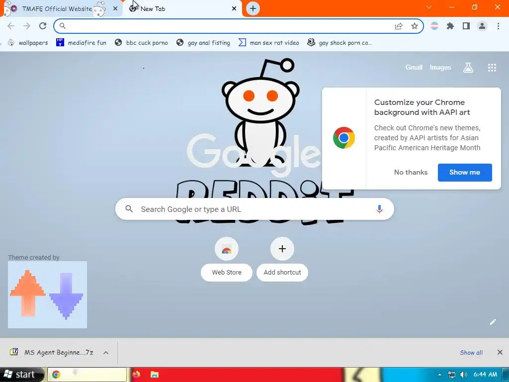The image size is (509, 382).
Task: Click the Show me button
Action: (465, 173)
